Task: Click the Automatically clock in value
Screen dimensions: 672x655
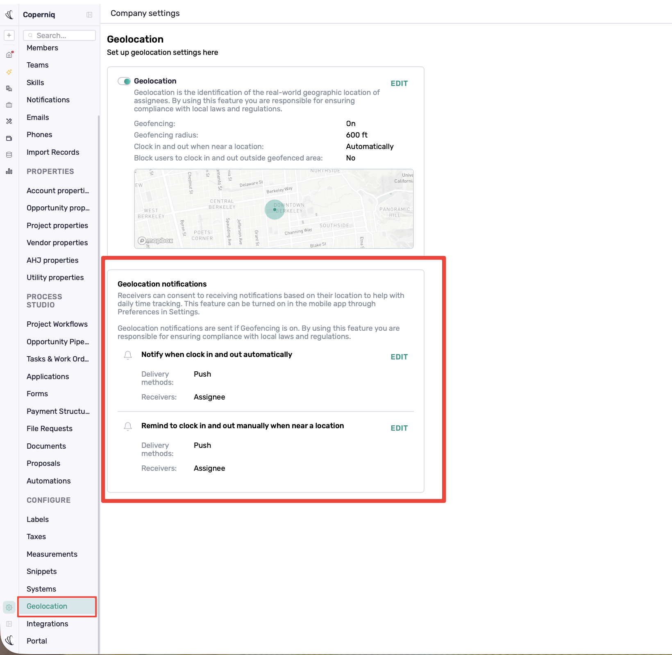Action: (x=370, y=147)
